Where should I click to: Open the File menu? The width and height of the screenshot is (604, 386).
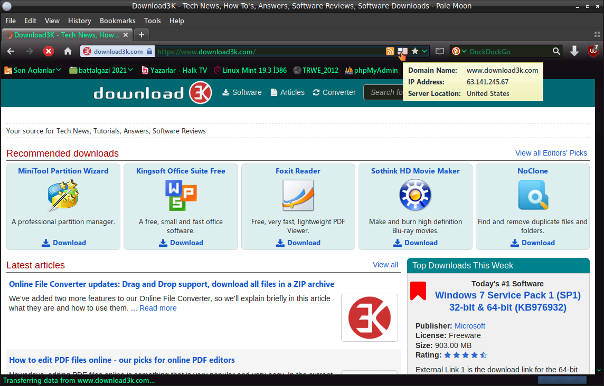coord(11,21)
